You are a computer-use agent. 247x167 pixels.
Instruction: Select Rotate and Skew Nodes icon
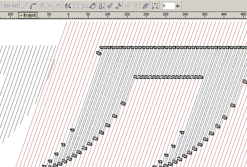pyautogui.click(x=110, y=6)
